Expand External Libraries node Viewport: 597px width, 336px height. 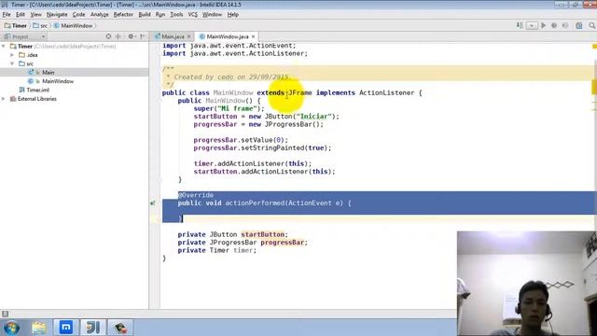(x=4, y=99)
